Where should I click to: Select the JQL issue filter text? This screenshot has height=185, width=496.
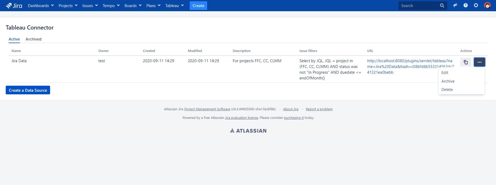(x=330, y=70)
